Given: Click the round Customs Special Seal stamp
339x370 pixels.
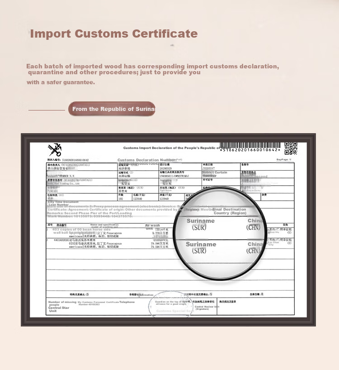Looking at the screenshot, I should coord(171,304).
